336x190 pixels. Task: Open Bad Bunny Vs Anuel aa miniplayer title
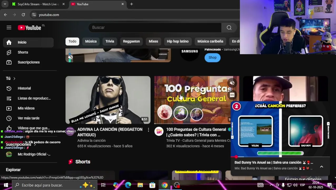(x=274, y=163)
